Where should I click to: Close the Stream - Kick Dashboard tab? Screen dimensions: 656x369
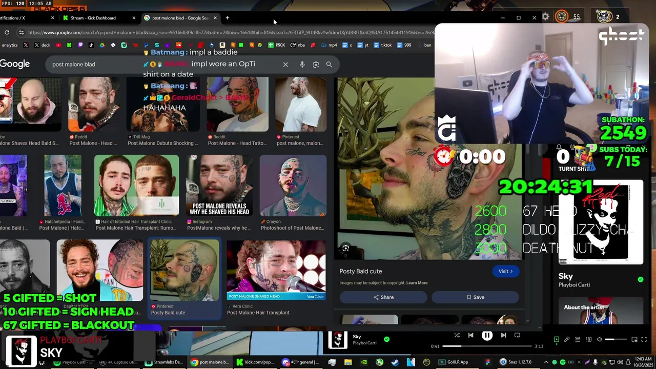coord(134,18)
